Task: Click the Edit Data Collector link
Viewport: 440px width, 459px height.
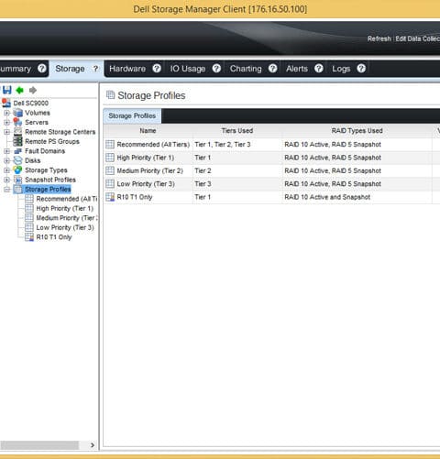Action: pos(418,38)
